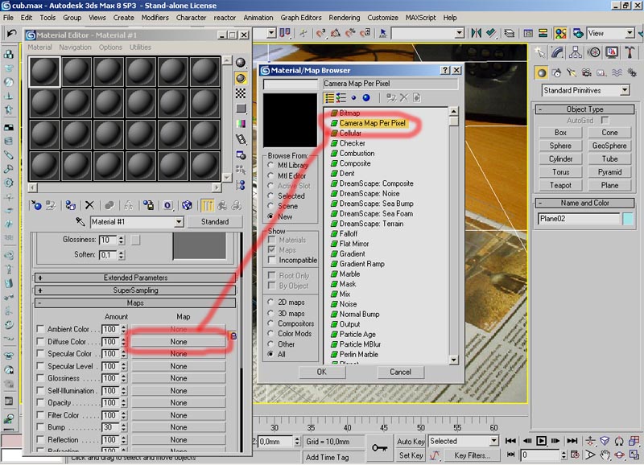Open the Rendering menu
This screenshot has height=465, width=644.
point(344,17)
